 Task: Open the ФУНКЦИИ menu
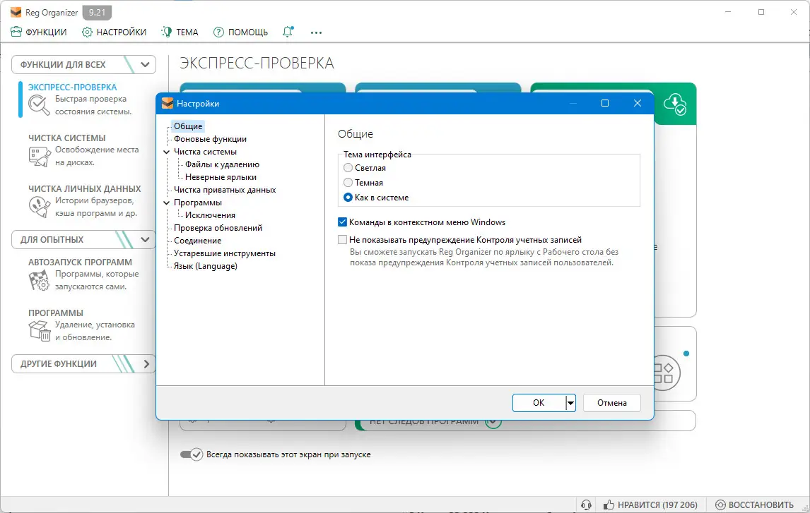39,32
